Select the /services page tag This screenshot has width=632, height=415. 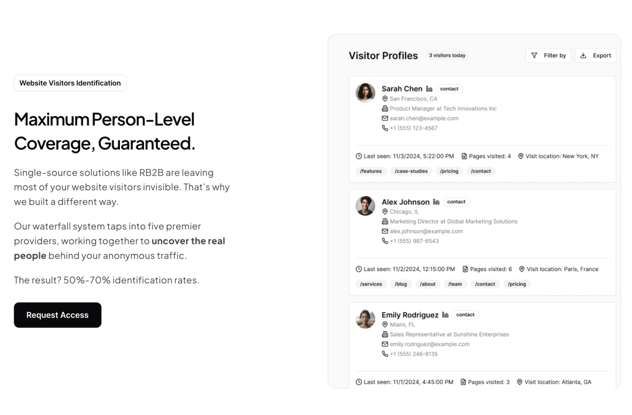(x=371, y=284)
